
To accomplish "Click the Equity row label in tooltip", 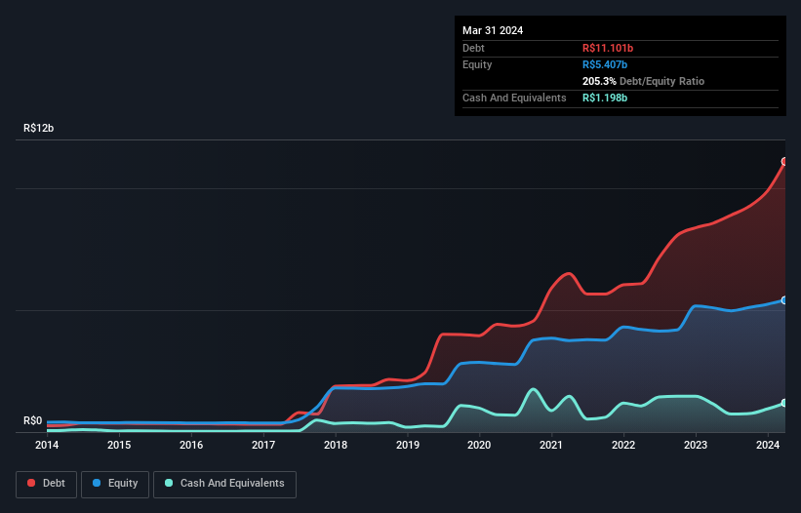I will (477, 64).
